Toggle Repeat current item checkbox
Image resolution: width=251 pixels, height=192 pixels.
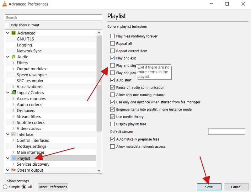(113, 51)
